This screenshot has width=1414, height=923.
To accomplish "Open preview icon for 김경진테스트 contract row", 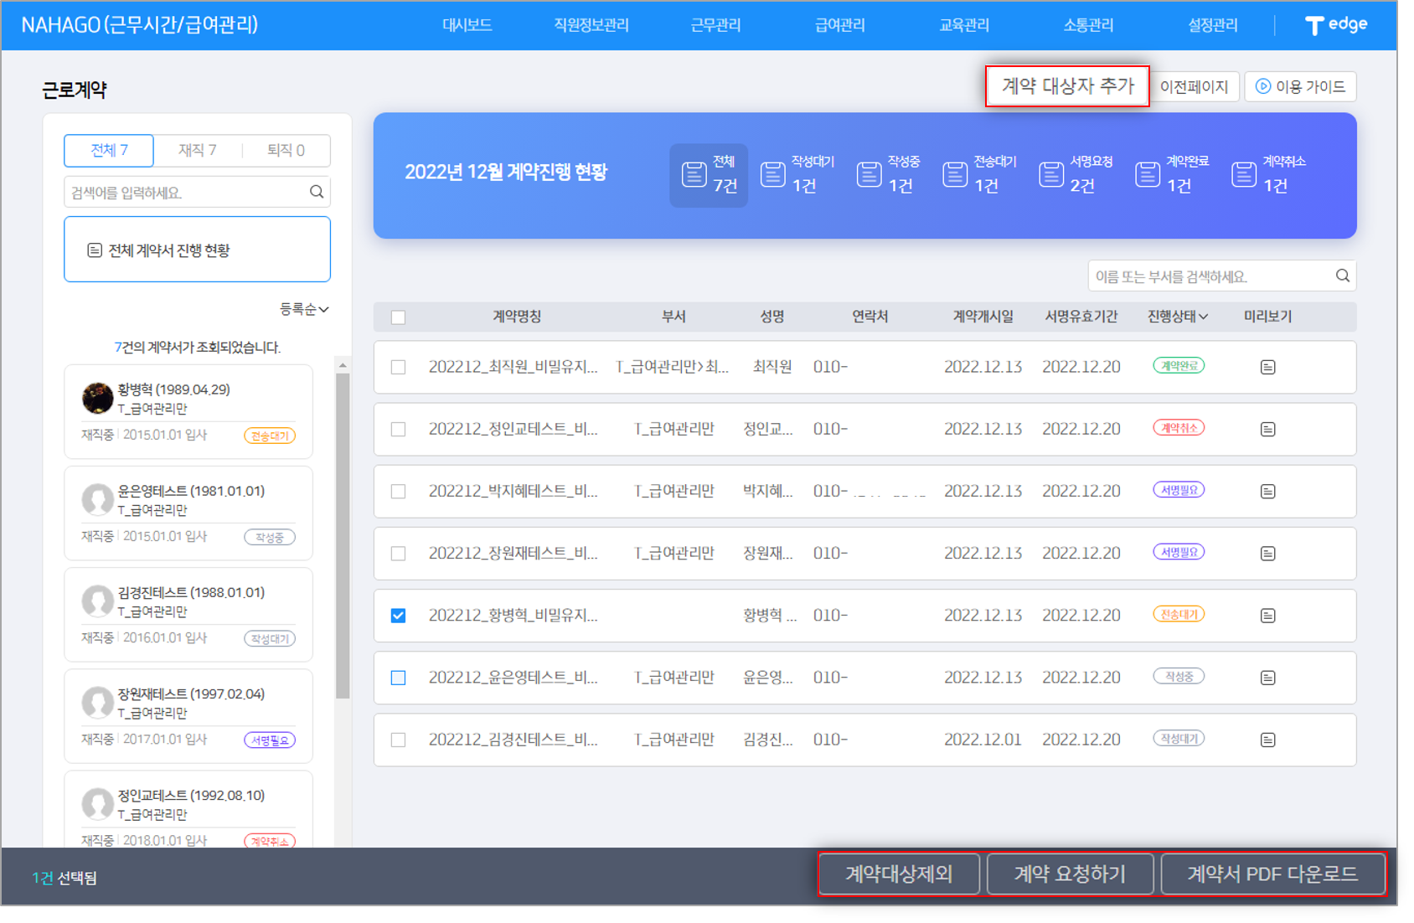I will pos(1267,739).
